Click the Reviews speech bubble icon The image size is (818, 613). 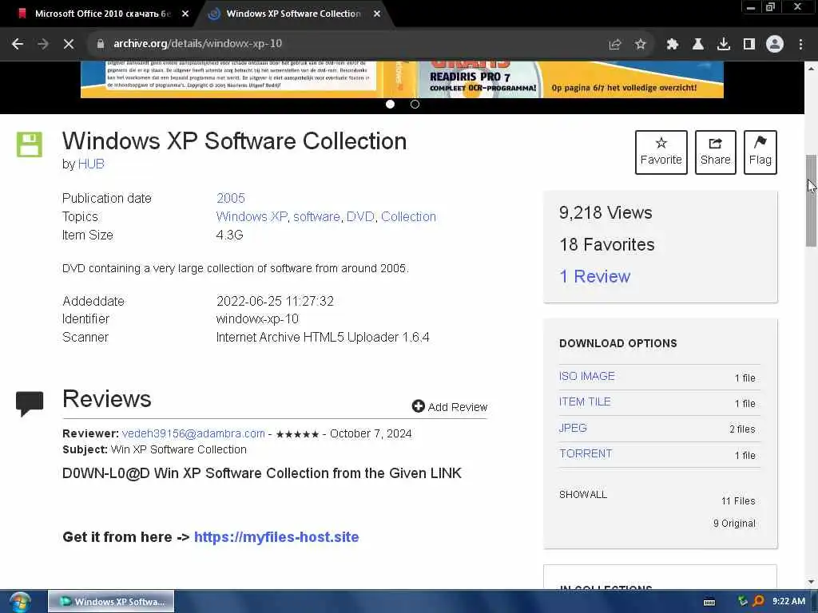[30, 403]
